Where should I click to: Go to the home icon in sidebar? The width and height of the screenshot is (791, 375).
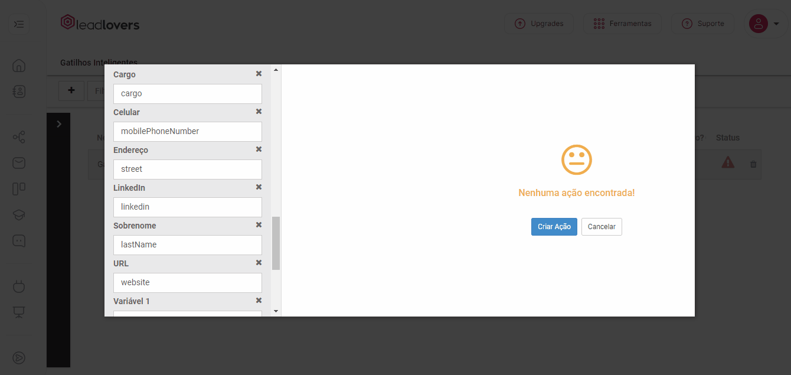19,66
